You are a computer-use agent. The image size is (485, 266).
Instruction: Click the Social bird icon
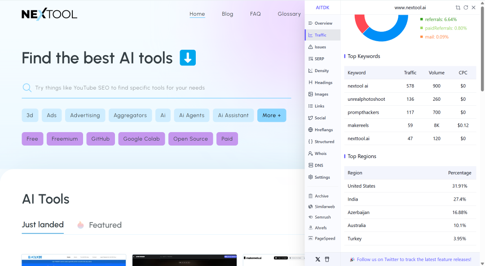tap(311, 118)
